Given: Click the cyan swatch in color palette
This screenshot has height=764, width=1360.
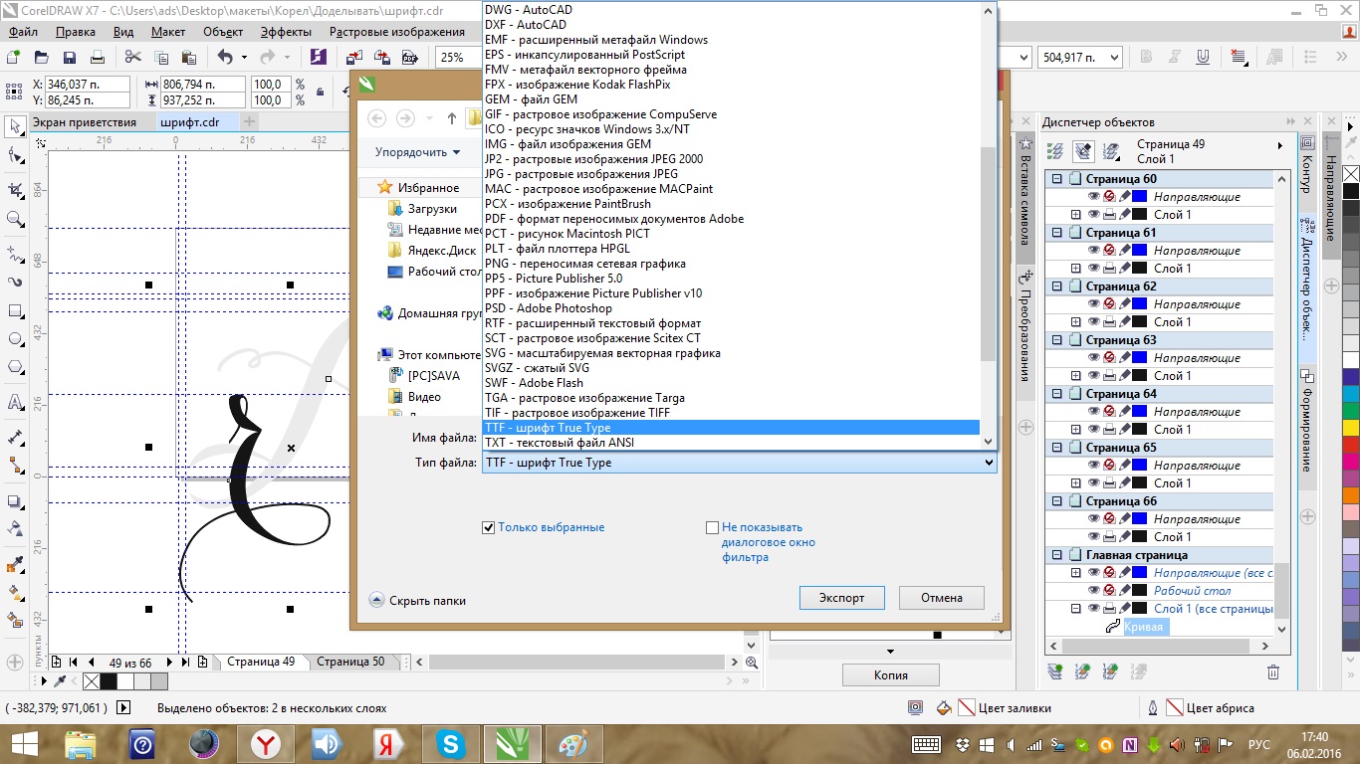Looking at the screenshot, I should (1351, 394).
